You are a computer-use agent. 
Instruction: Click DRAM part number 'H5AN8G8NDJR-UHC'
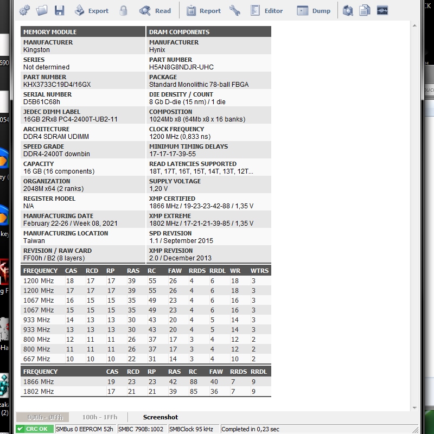(x=181, y=67)
